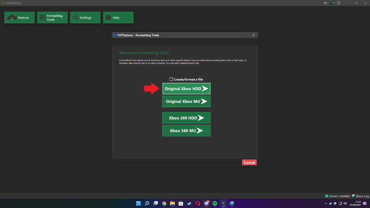Open File Explorer from the taskbar

[172, 203]
